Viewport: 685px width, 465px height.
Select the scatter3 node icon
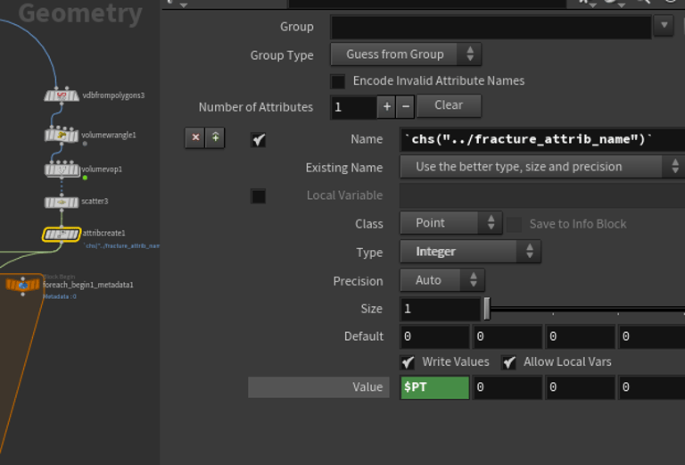pyautogui.click(x=62, y=202)
